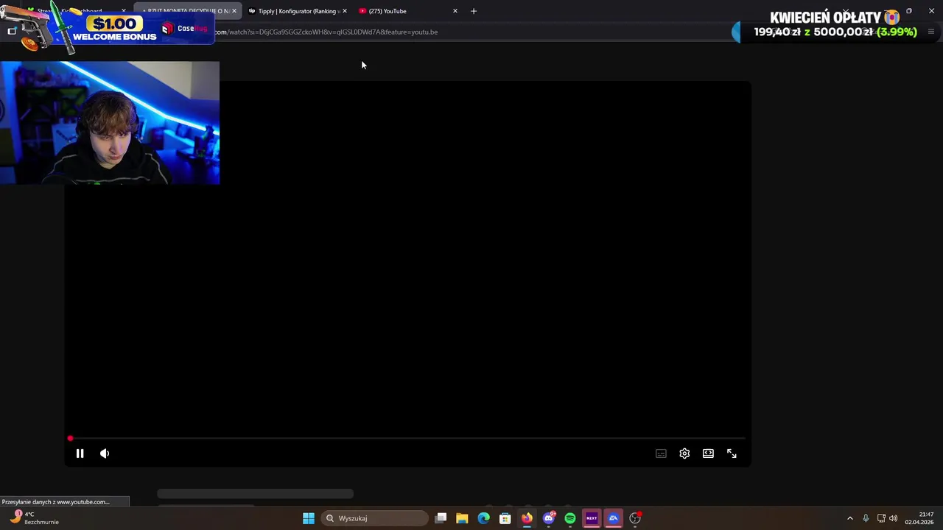Click the red progress bar of the video
The width and height of the screenshot is (943, 530).
(407, 439)
